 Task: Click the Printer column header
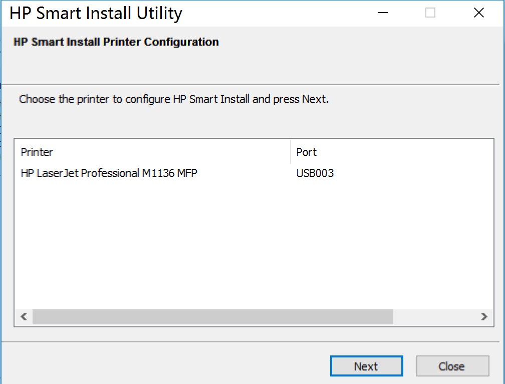point(153,152)
